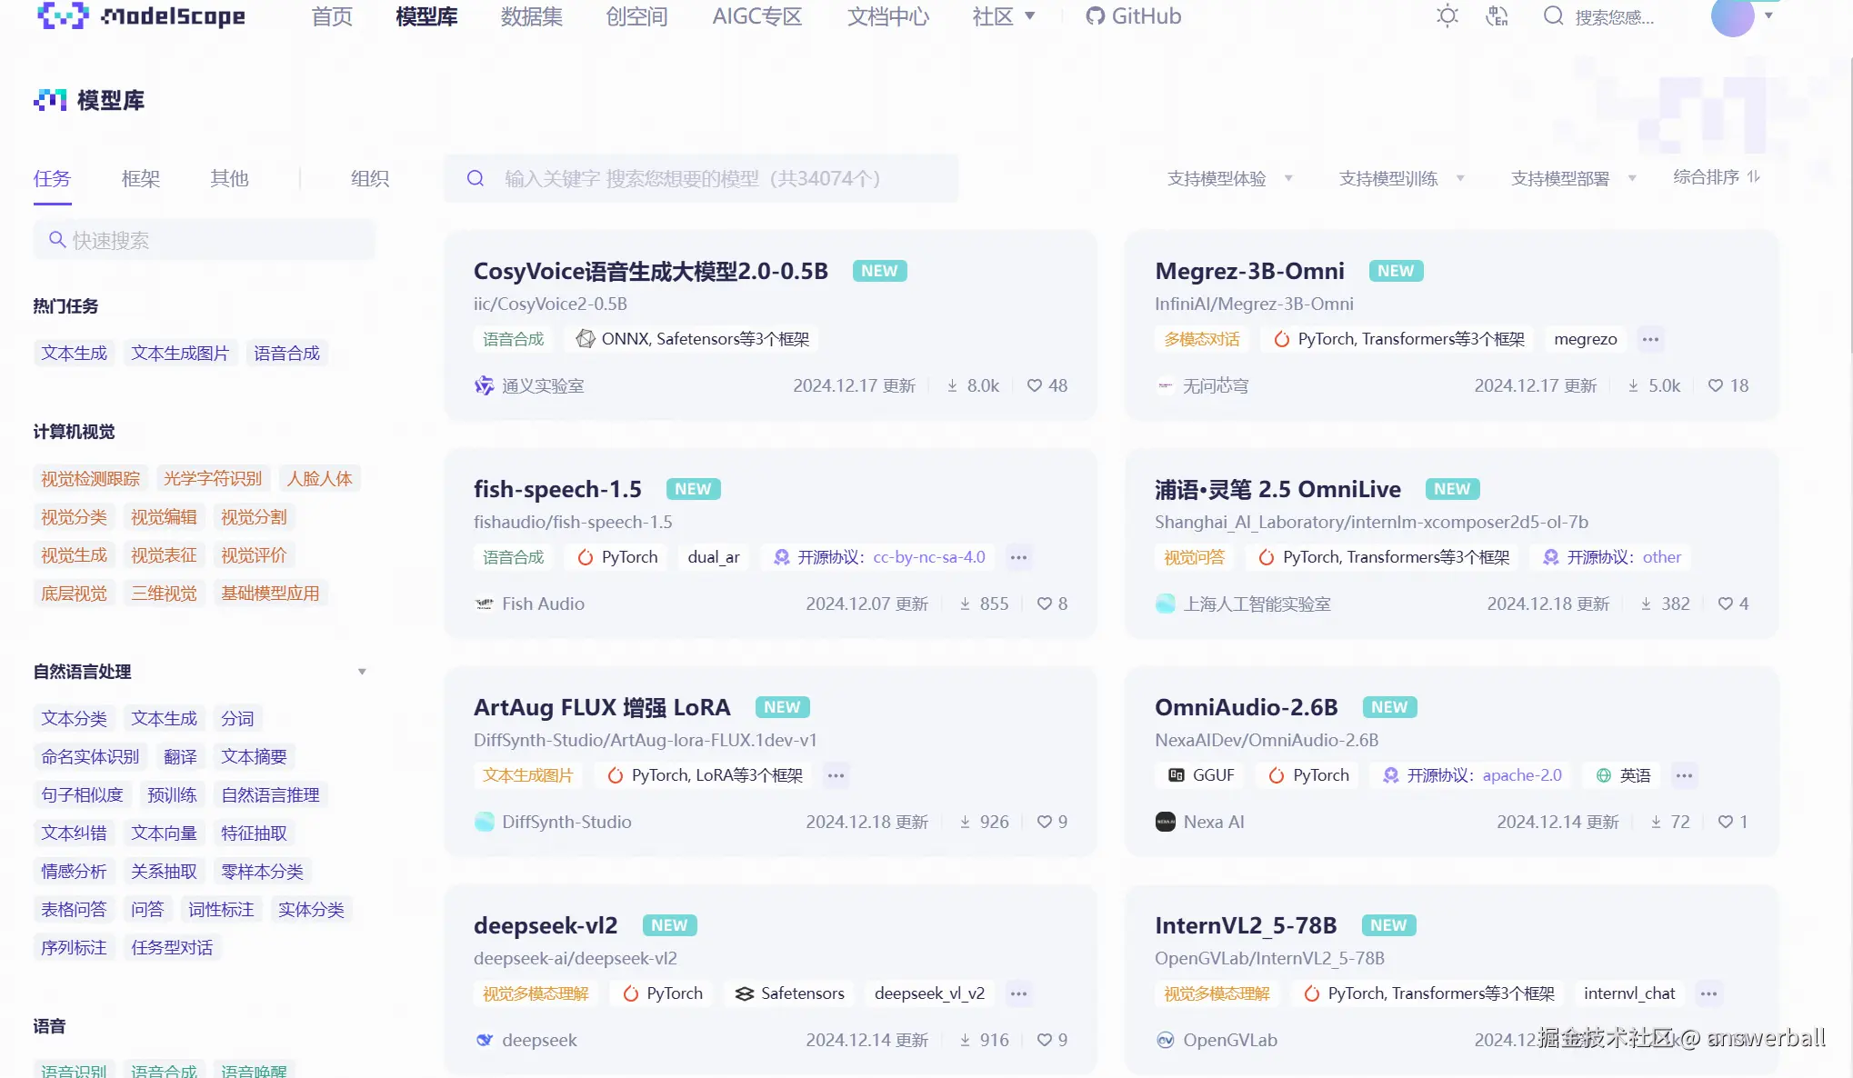Click the GitHub link in top navigation
The image size is (1853, 1078).
1134,16
